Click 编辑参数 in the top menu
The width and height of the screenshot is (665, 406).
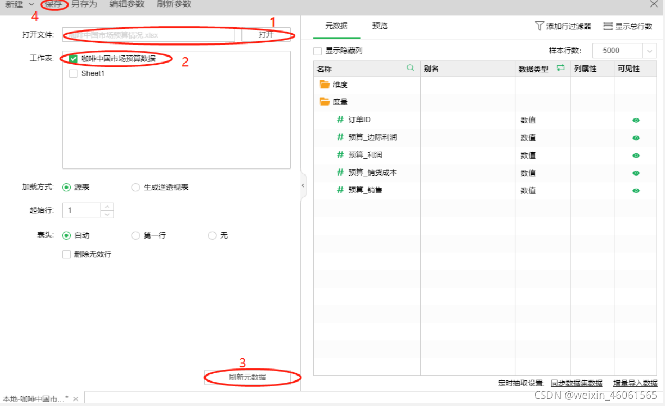(127, 4)
